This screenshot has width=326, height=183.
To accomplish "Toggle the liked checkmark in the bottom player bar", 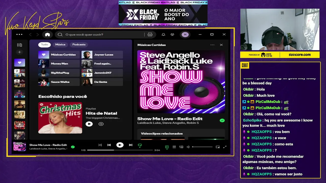I will pyautogui.click(x=73, y=147).
